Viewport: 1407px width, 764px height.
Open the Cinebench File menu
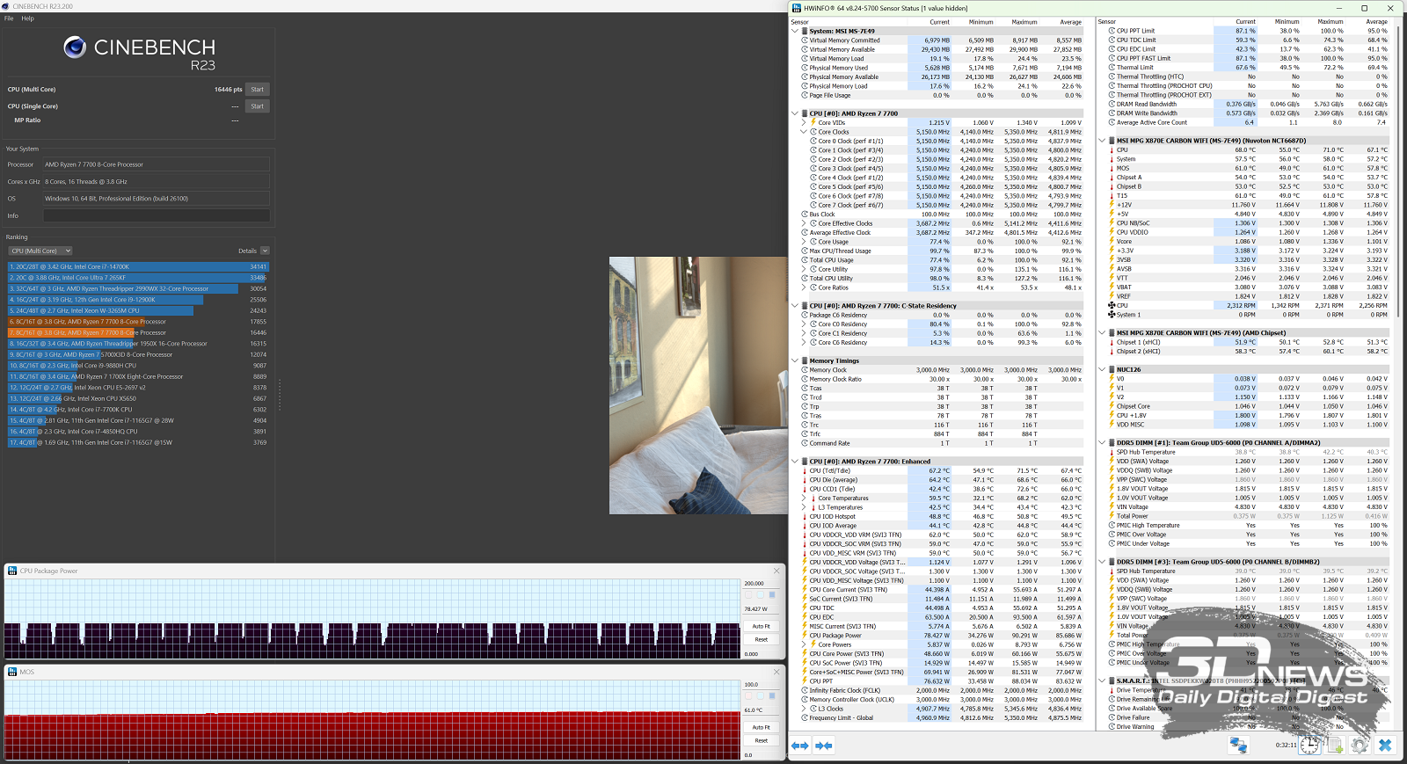9,18
